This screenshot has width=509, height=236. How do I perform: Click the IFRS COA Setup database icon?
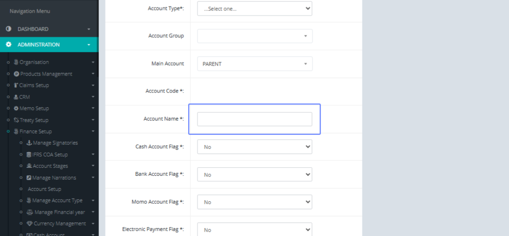29,155
